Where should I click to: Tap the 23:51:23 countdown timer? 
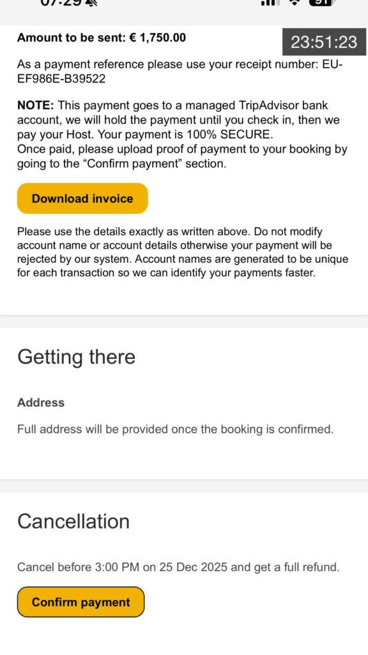point(324,42)
